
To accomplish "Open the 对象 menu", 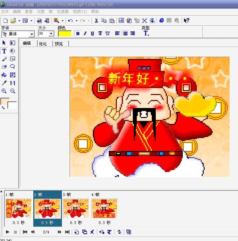I will click(41, 12).
